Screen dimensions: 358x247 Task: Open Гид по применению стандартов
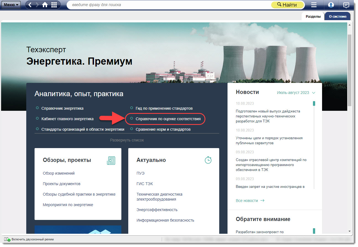[x=164, y=108]
